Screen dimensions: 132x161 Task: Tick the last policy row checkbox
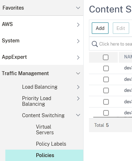(106, 113)
